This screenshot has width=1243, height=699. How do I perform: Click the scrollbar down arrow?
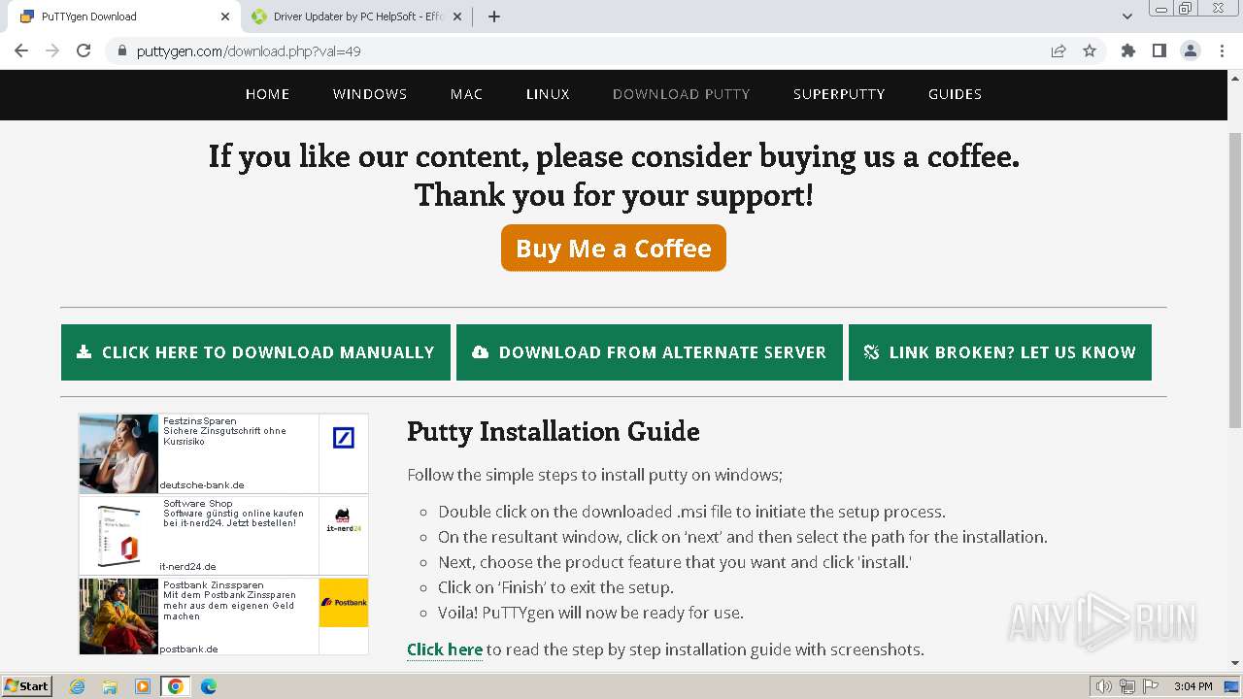pyautogui.click(x=1235, y=664)
